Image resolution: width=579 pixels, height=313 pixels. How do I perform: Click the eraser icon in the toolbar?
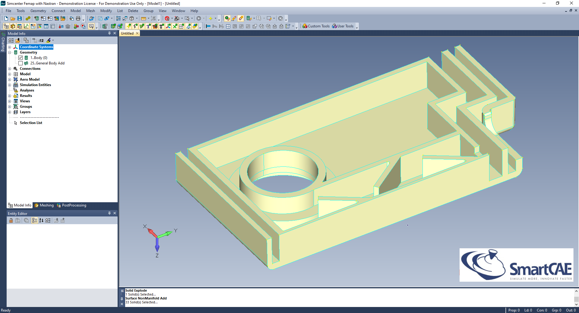point(241,18)
